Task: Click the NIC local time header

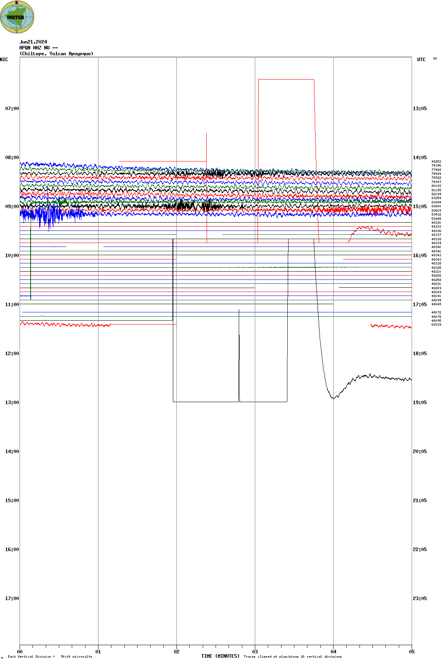Action: (x=4, y=60)
